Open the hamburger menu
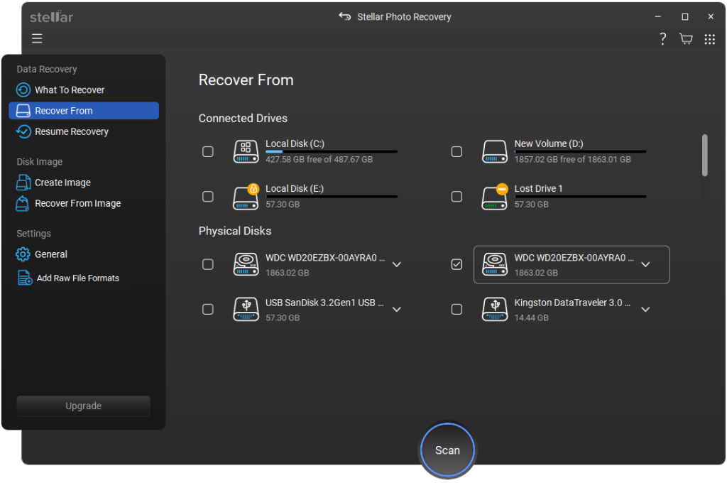 point(37,38)
